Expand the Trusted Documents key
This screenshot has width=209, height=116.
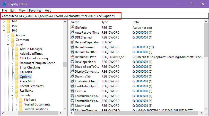pos(16,105)
